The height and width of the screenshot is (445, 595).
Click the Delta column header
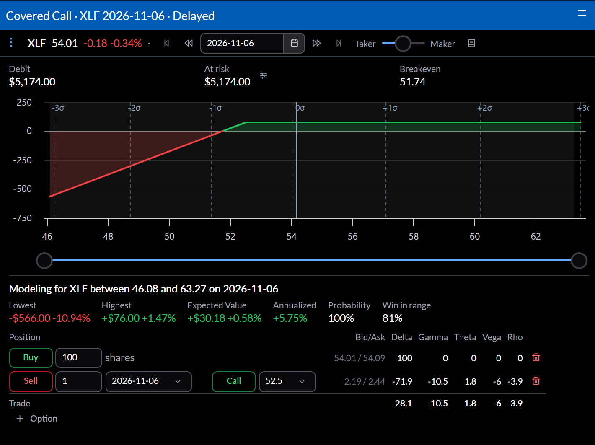(401, 337)
